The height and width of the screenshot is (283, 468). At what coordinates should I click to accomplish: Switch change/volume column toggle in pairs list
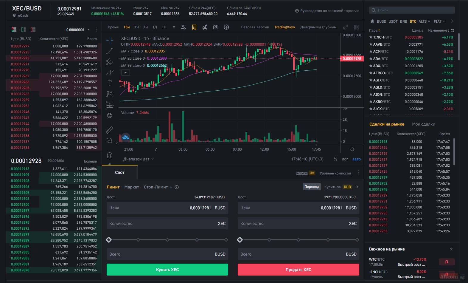click(x=453, y=30)
